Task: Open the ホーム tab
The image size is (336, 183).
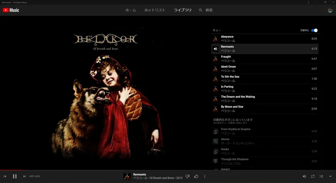Action: tap(131, 10)
